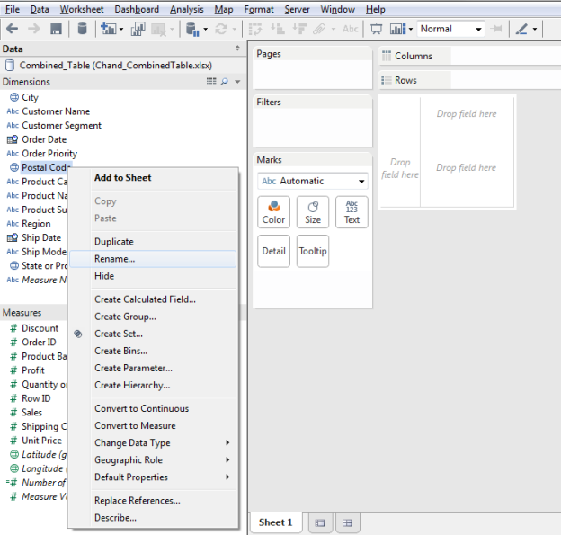Click the Group members paperclip icon
The height and width of the screenshot is (535, 561).
[319, 29]
